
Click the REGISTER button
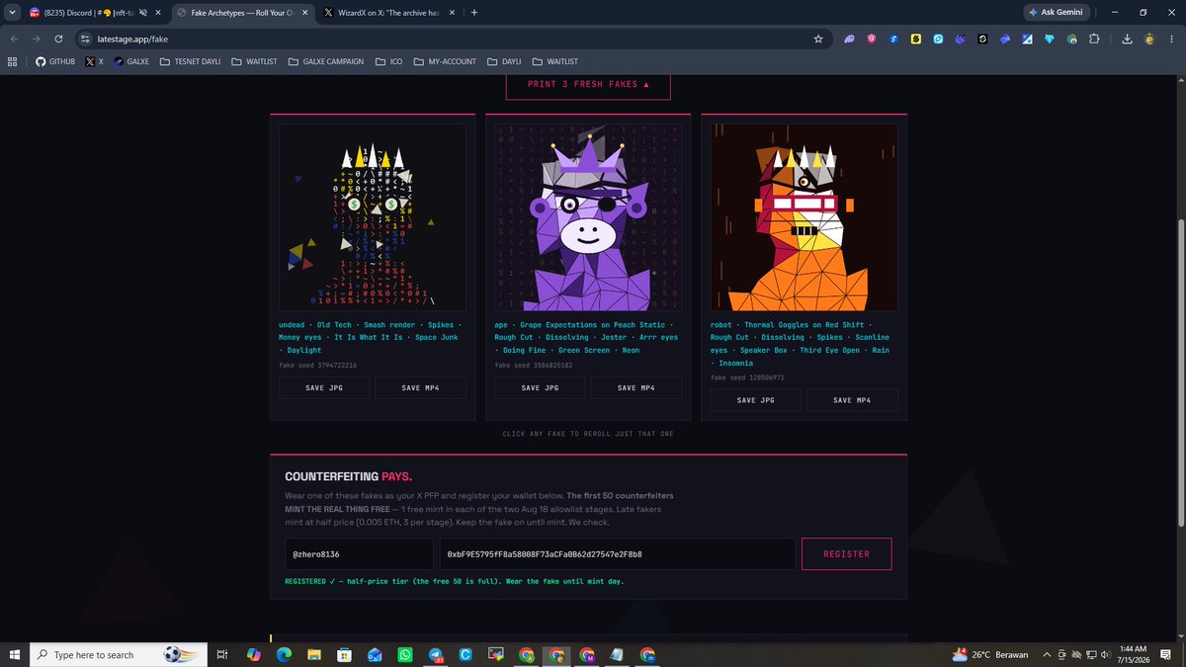click(847, 554)
